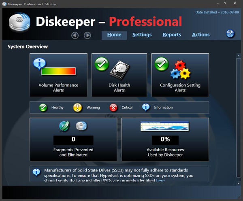The image size is (243, 201).
Task: Open Configuration Setting Alerts panel
Action: coord(180,75)
